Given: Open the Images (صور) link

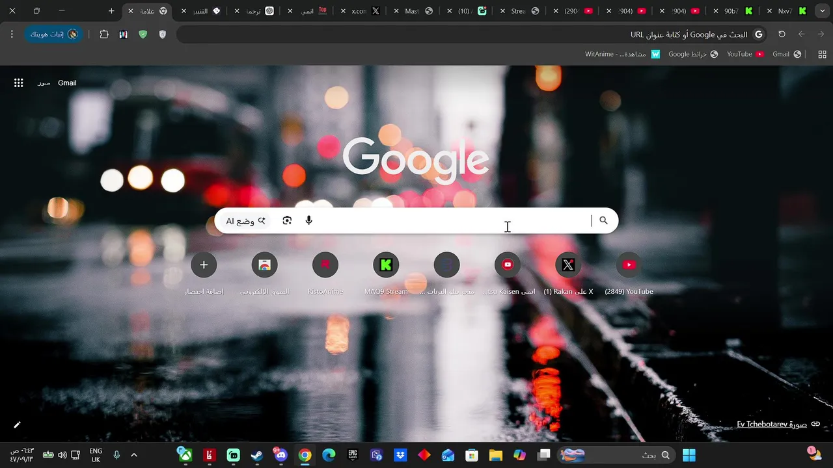Looking at the screenshot, I should point(44,83).
